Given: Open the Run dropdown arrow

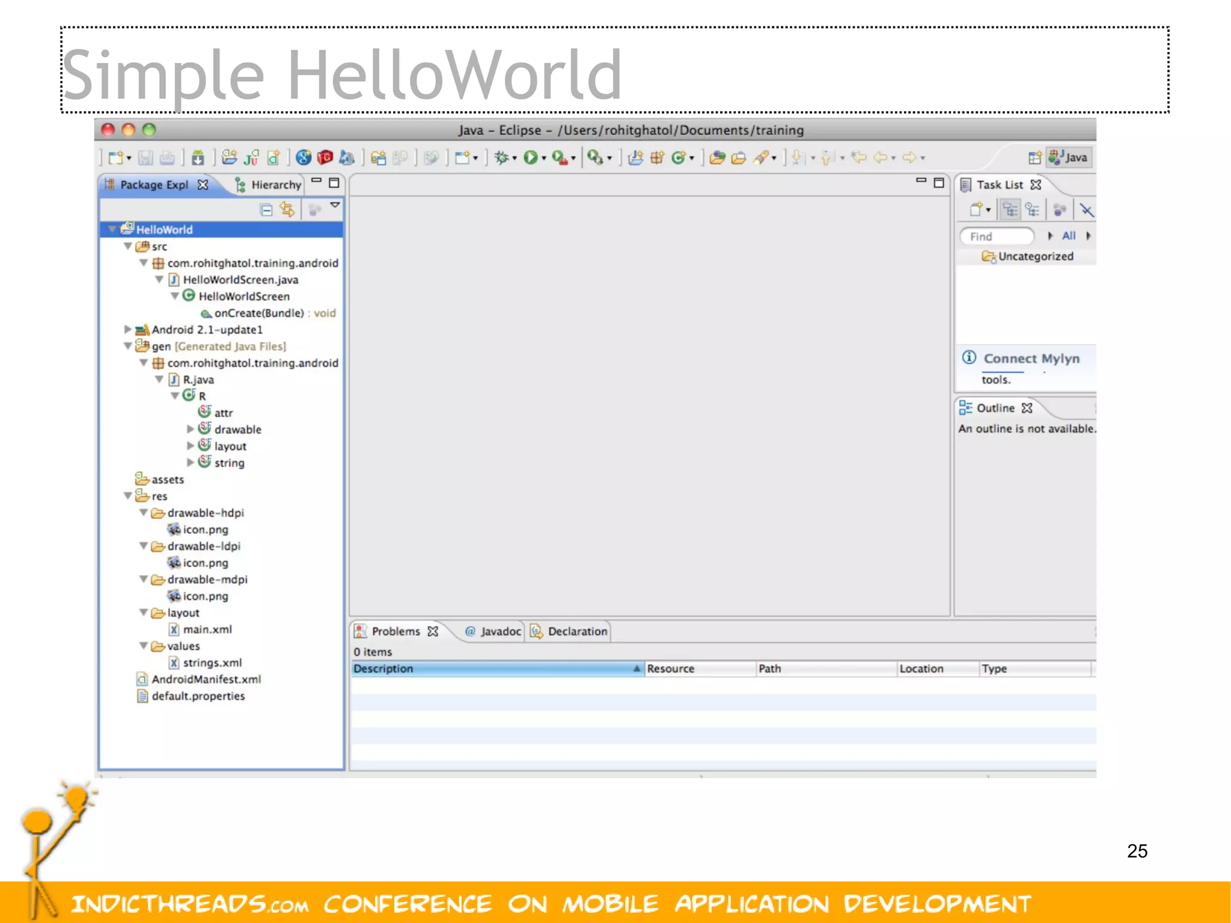Looking at the screenshot, I should (544, 159).
